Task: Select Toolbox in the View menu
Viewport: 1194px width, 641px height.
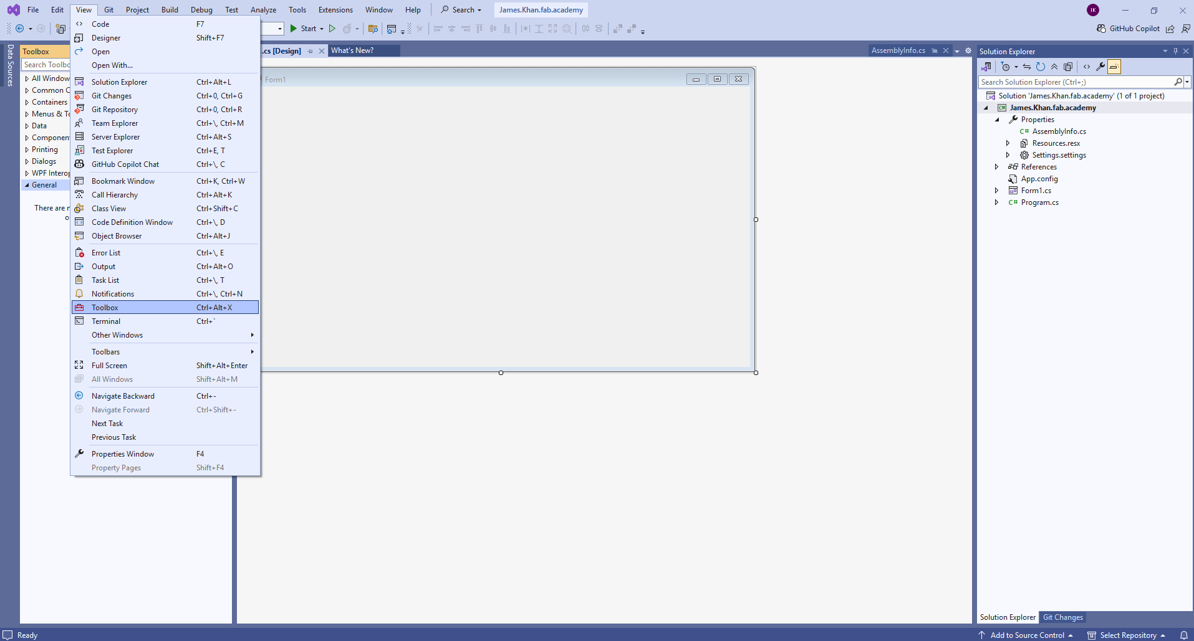Action: 165,308
